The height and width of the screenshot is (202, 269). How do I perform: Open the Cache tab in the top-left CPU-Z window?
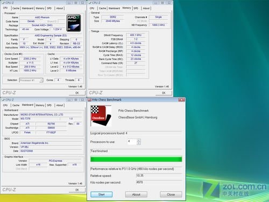tap(16, 8)
